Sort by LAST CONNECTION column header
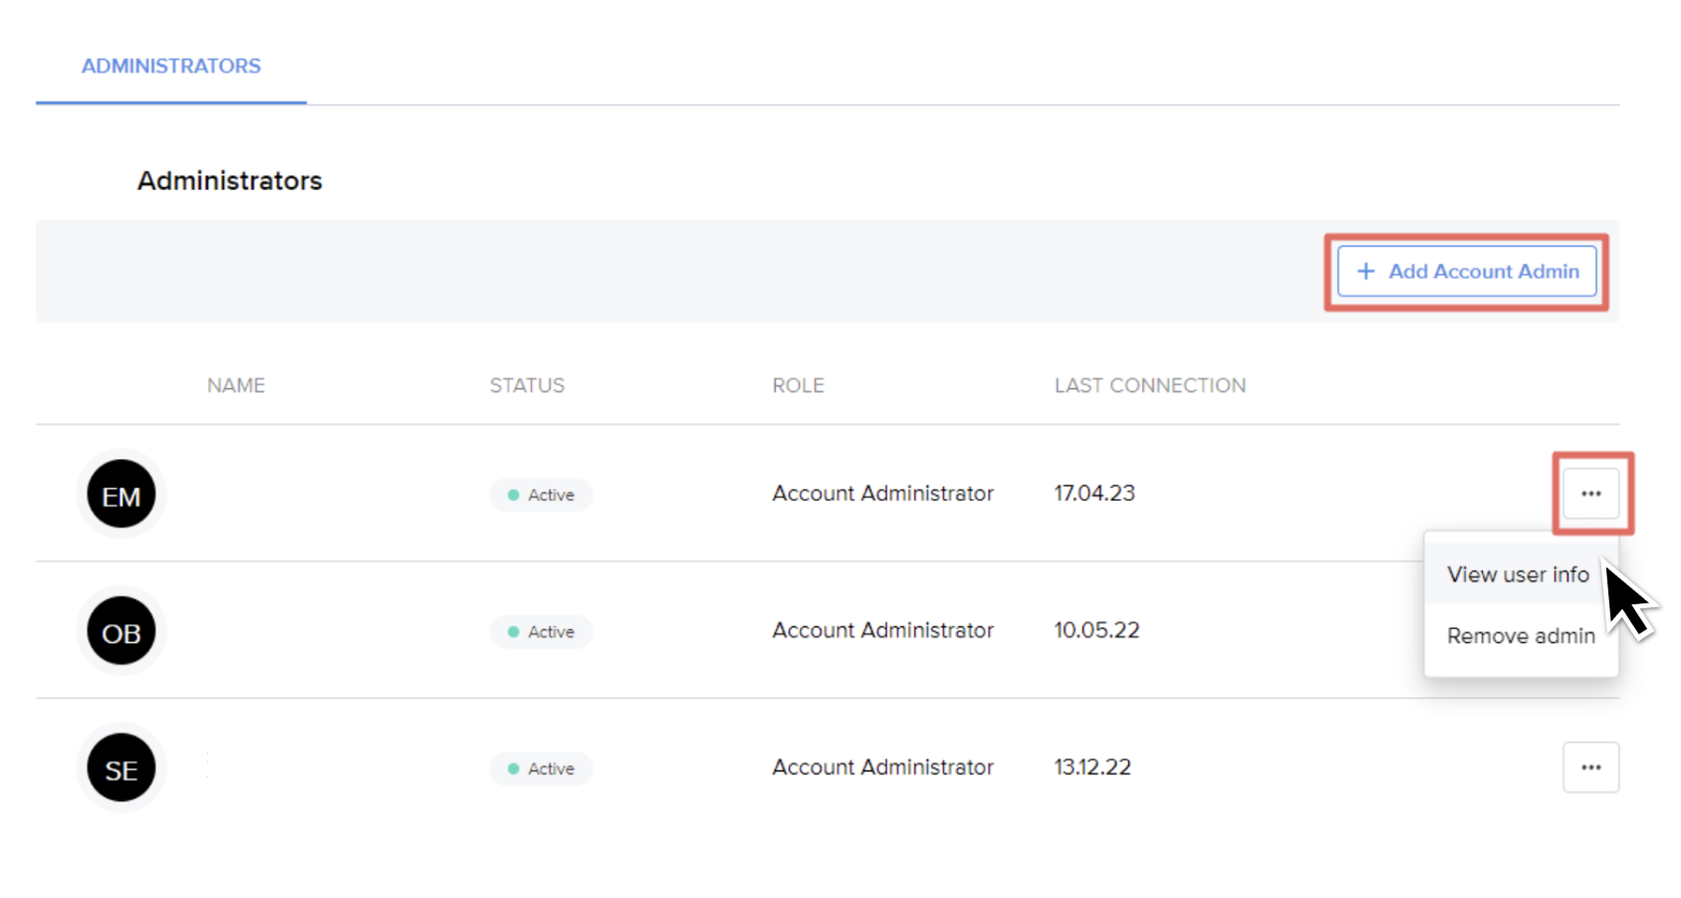 1150,385
